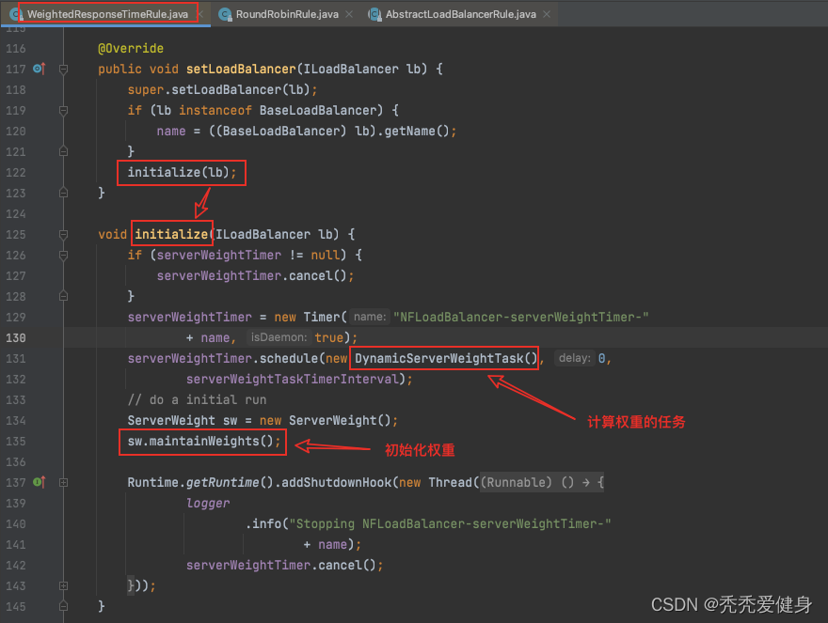Click RoundRobinRule.java class file icon
This screenshot has width=828, height=623.
(x=226, y=14)
